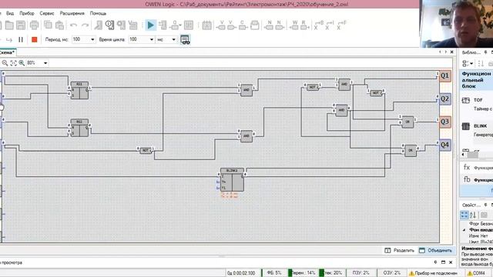Viewport: 493px width, 277px height.
Task: Undo last action
Action: tap(74, 25)
